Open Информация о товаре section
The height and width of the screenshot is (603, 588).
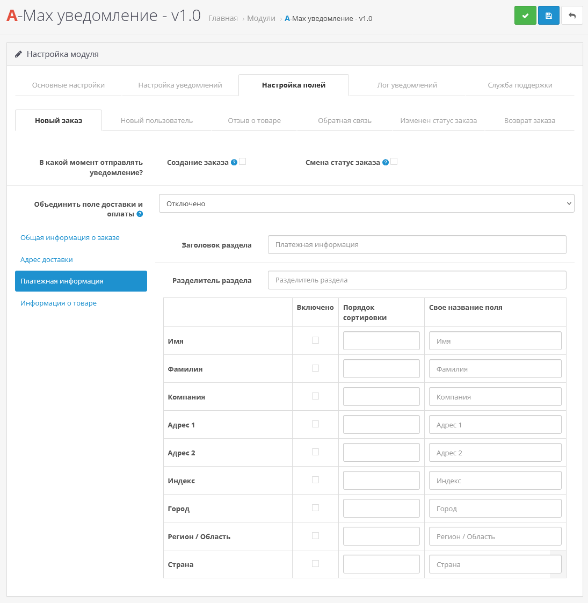pyautogui.click(x=59, y=303)
